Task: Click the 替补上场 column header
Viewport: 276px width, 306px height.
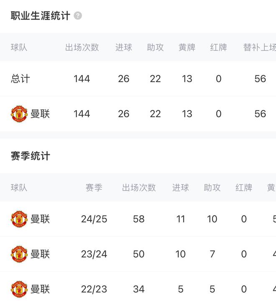Action: tap(259, 47)
